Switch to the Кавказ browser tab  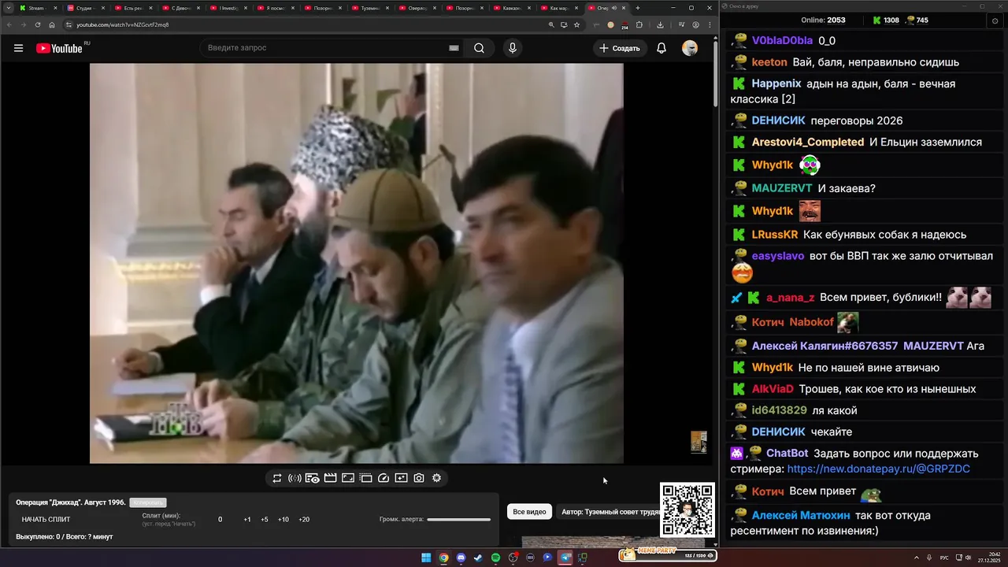coord(511,8)
